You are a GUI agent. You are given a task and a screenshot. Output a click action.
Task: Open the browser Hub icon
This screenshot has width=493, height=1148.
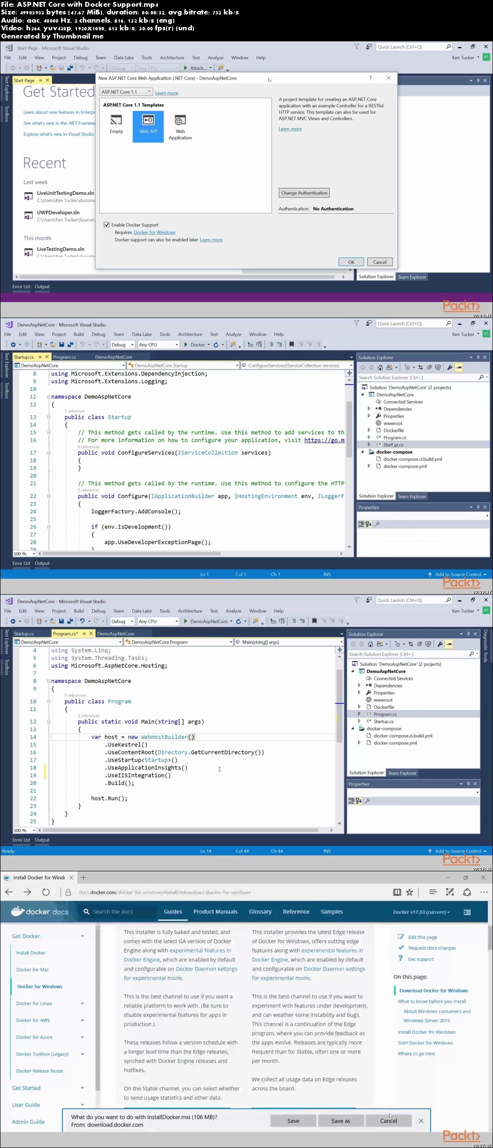click(433, 892)
